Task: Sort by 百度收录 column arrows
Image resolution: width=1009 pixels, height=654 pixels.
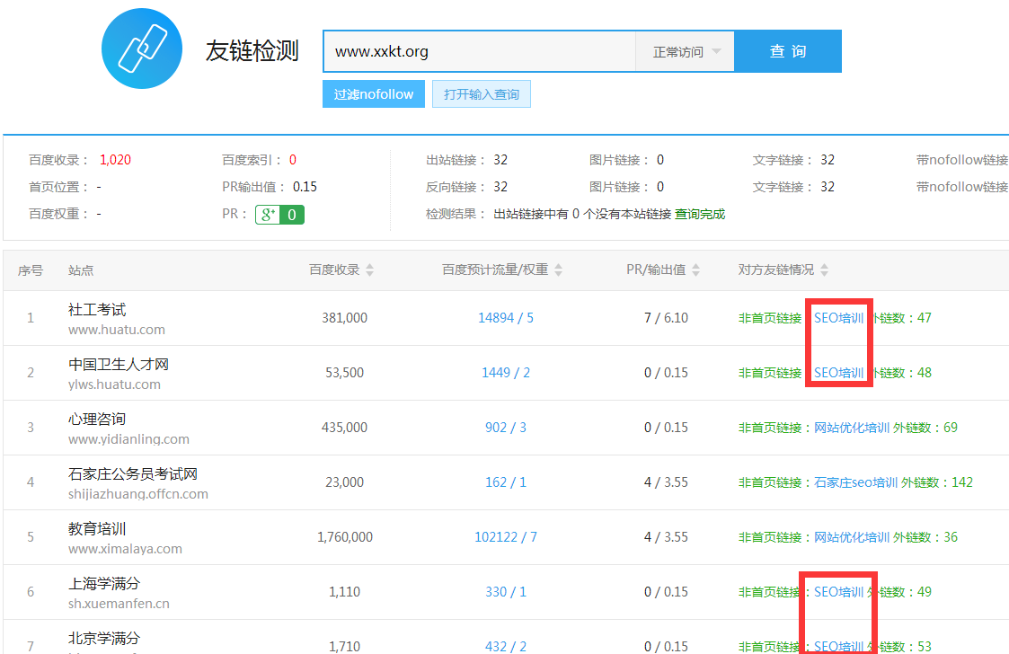Action: pyautogui.click(x=370, y=270)
